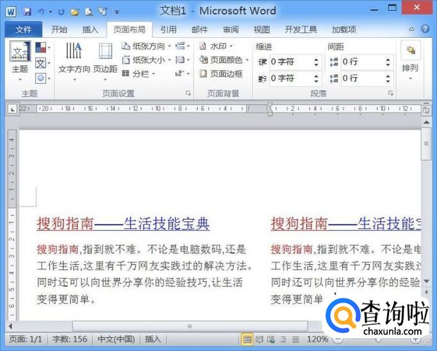Open the undo history dropdown arrow
The width and height of the screenshot is (437, 351).
51,12
